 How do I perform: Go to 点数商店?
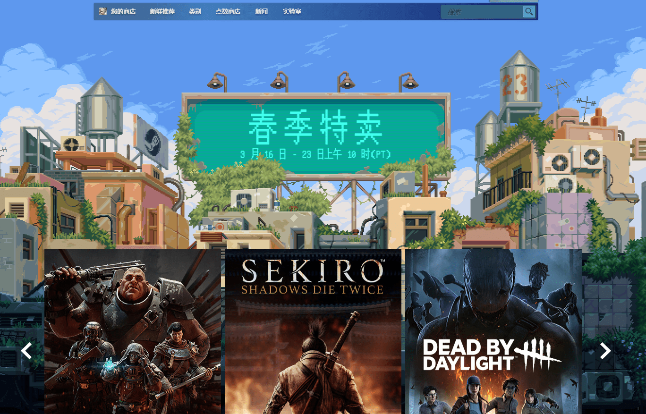228,11
